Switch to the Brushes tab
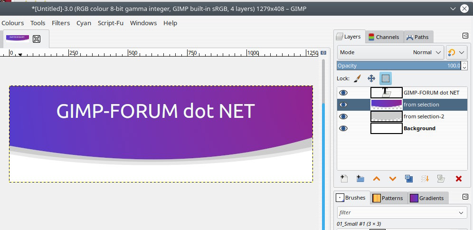Viewport: 473px width, 230px height. [x=351, y=198]
